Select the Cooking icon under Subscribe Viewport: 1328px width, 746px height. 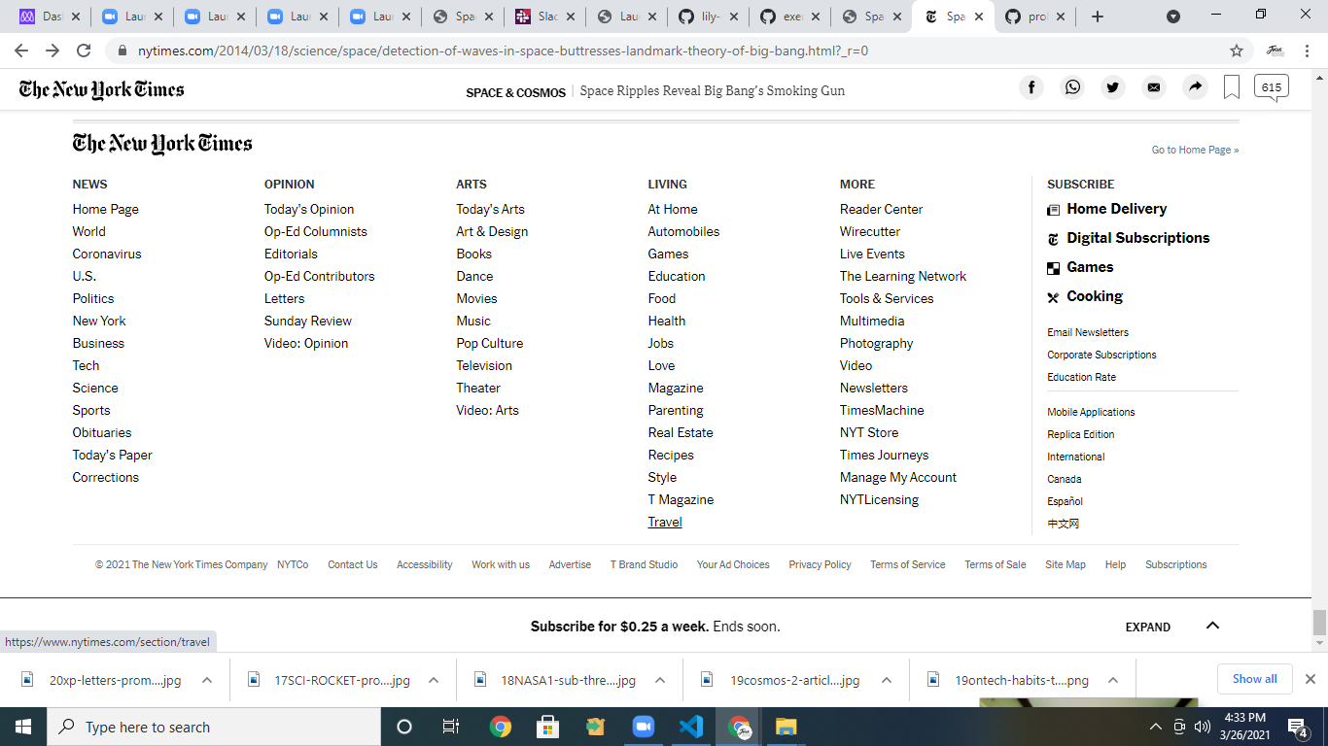pyautogui.click(x=1053, y=296)
